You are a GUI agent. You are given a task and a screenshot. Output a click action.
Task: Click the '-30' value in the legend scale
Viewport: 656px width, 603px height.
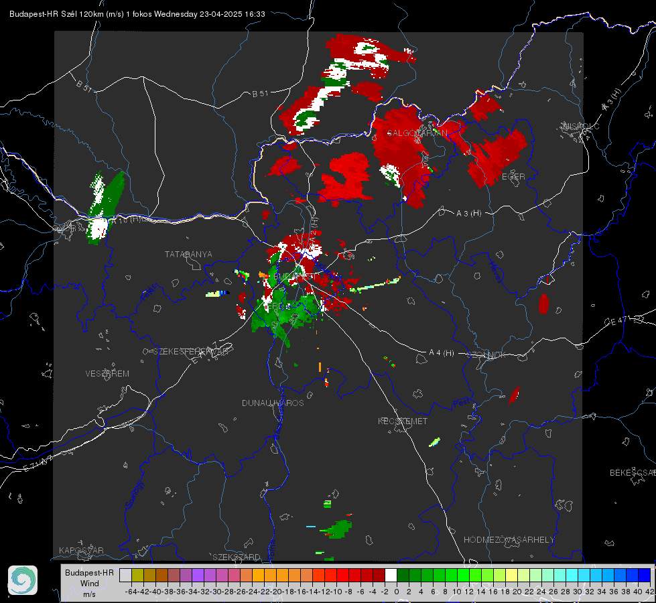[x=216, y=592]
